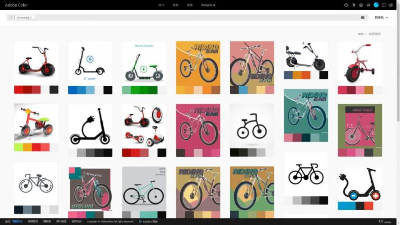
Task: Switch to the second top navigation tab
Action: pos(175,5)
